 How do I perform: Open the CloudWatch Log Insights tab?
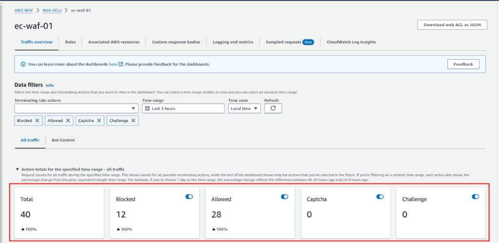(x=351, y=42)
